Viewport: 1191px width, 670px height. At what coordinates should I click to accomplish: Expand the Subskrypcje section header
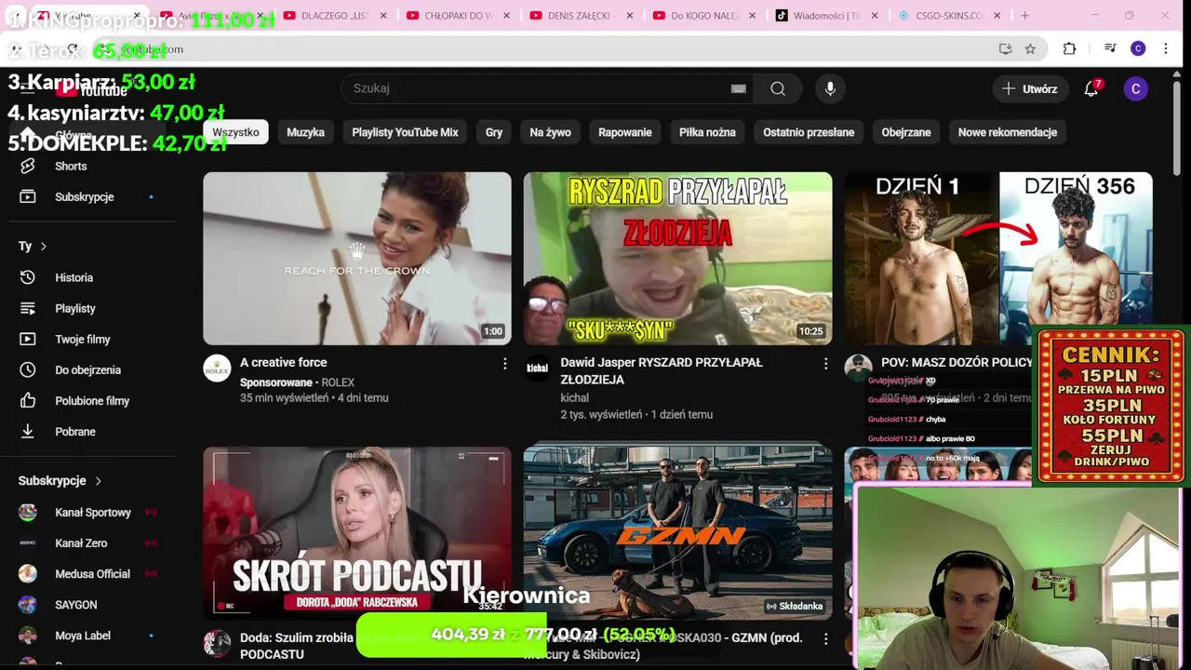60,480
